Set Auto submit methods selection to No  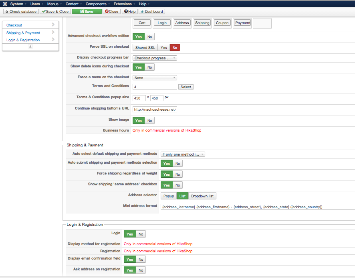[x=178, y=164]
